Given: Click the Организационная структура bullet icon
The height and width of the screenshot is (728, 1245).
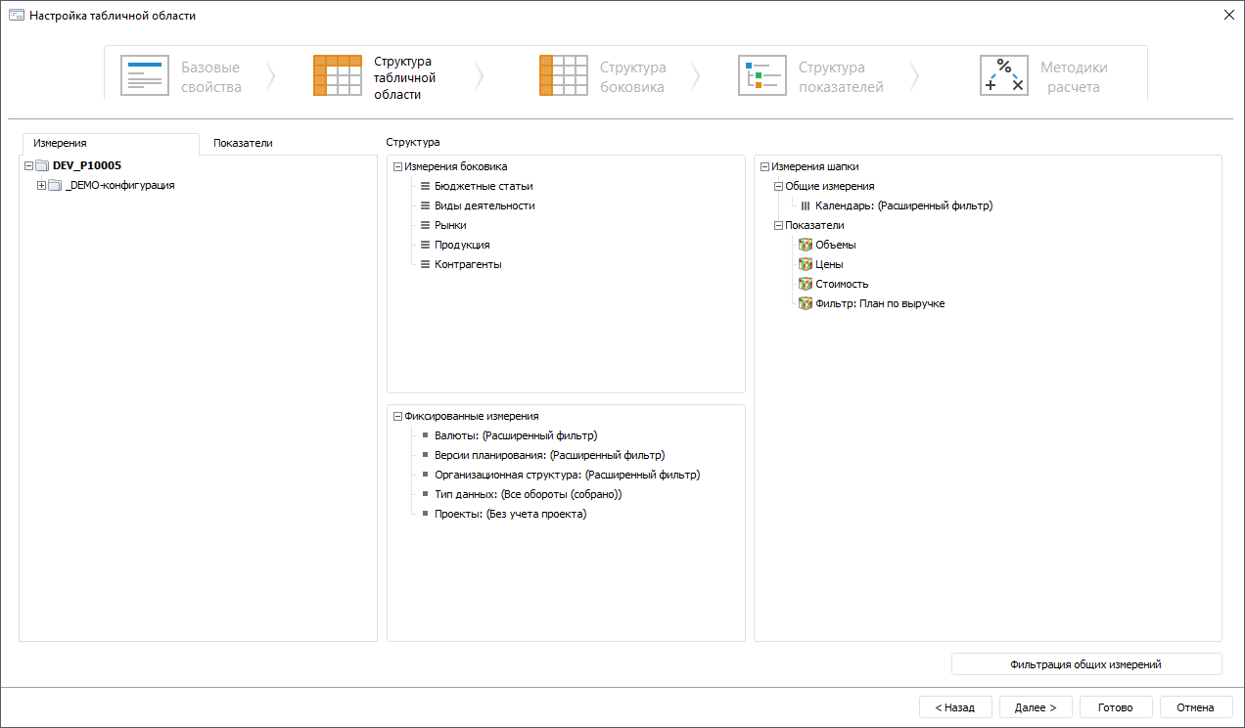Looking at the screenshot, I should coord(426,475).
